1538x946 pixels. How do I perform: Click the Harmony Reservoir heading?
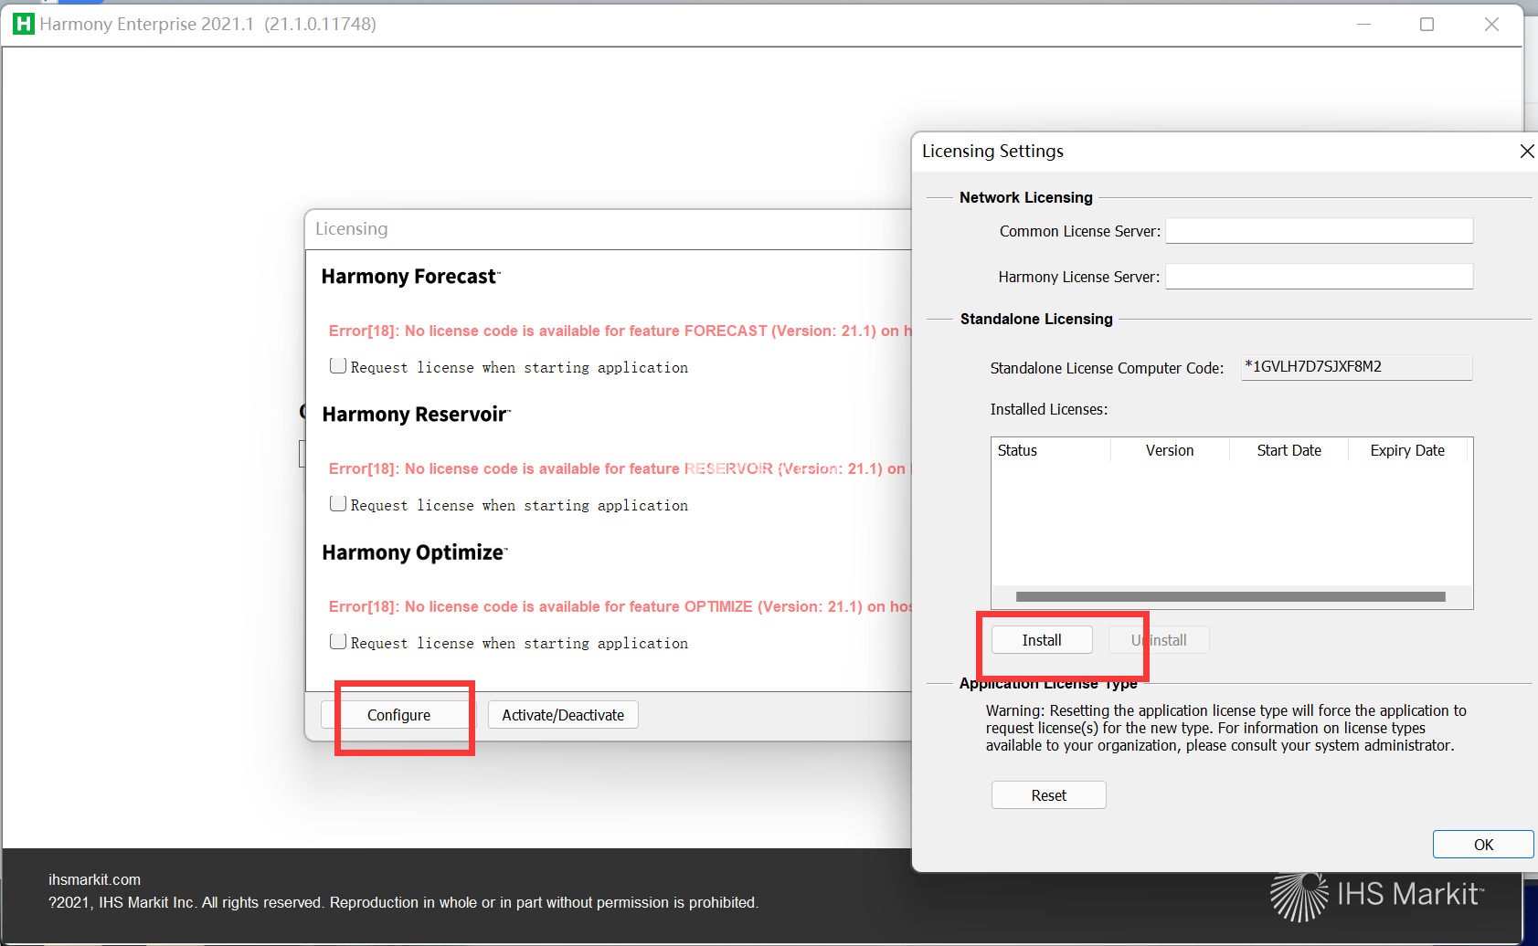coord(416,415)
